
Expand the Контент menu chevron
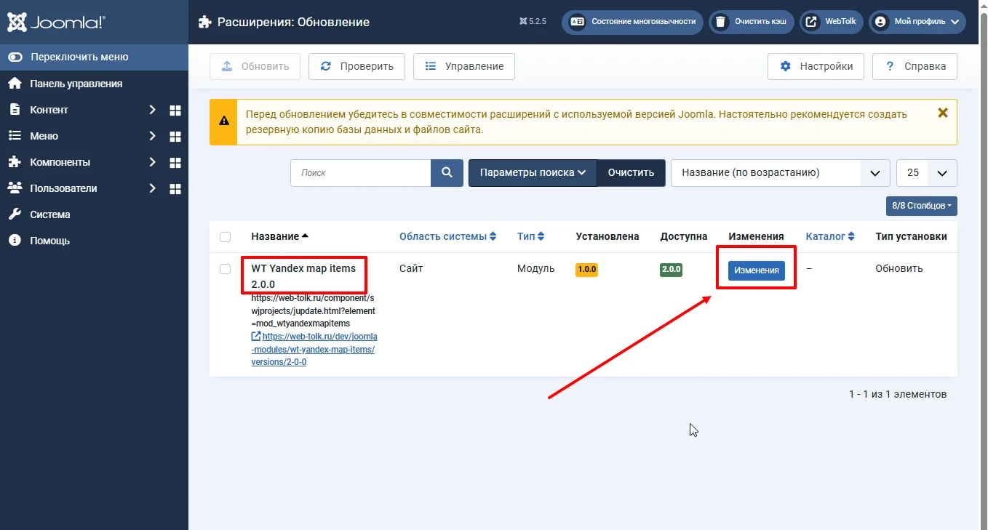(152, 110)
